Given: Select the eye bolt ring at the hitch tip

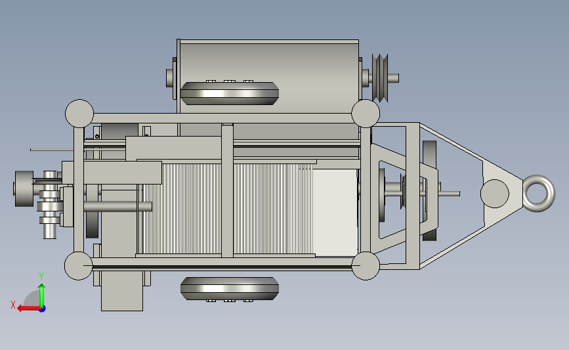Looking at the screenshot, I should [539, 193].
